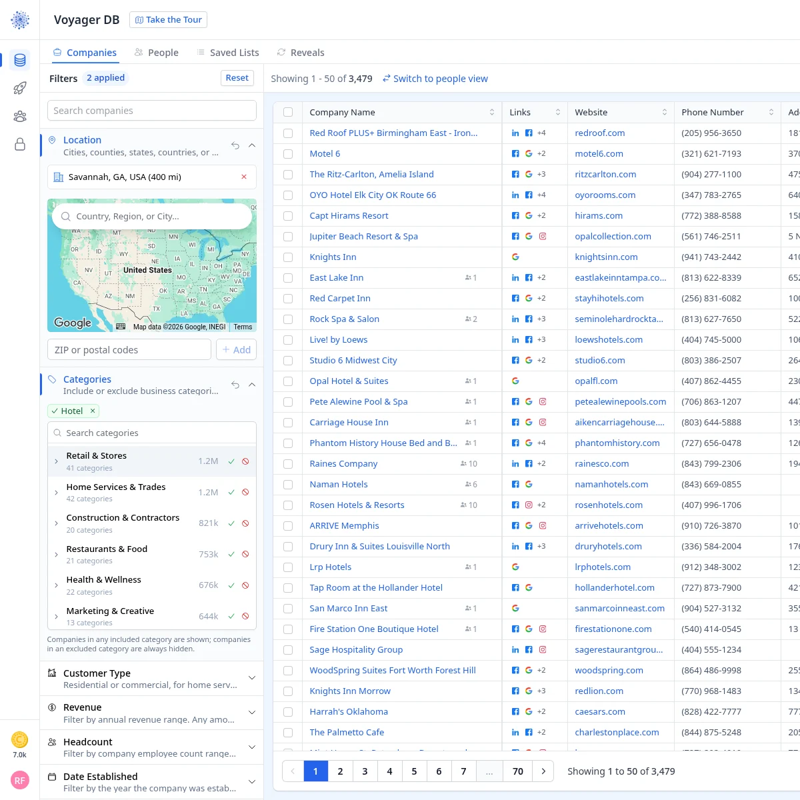
Task: Open Instagram link for Jupiter Beach Resort row
Action: pyautogui.click(x=543, y=236)
